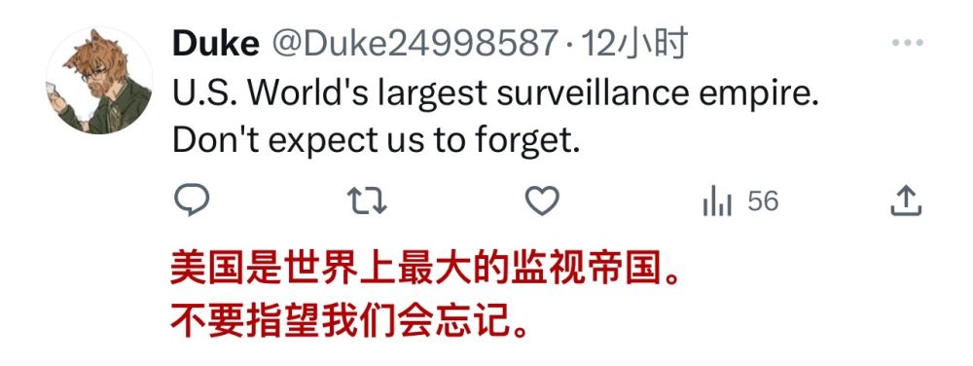Viewport: 973px width, 366px height.
Task: Select the red characters 监视帝国
Action: tap(584, 271)
